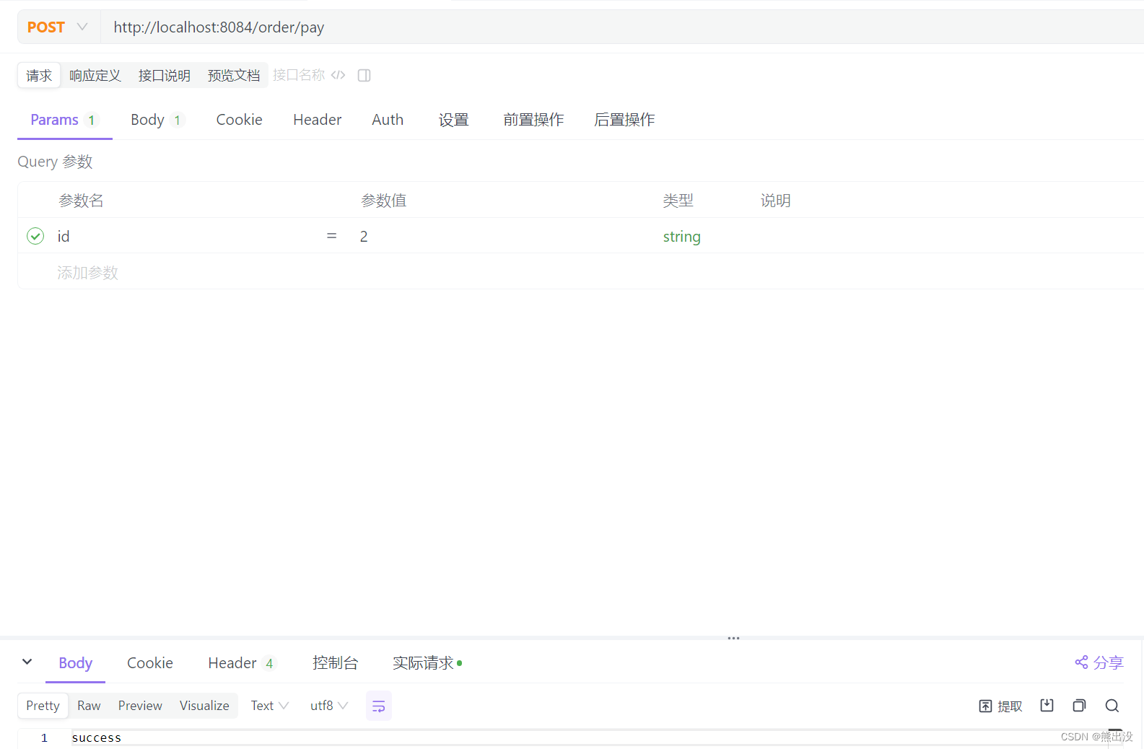Open the response Header tab
This screenshot has height=749, width=1144.
tap(241, 663)
